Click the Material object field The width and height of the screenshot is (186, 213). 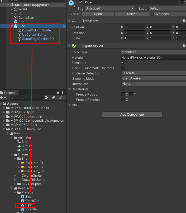(x=153, y=57)
